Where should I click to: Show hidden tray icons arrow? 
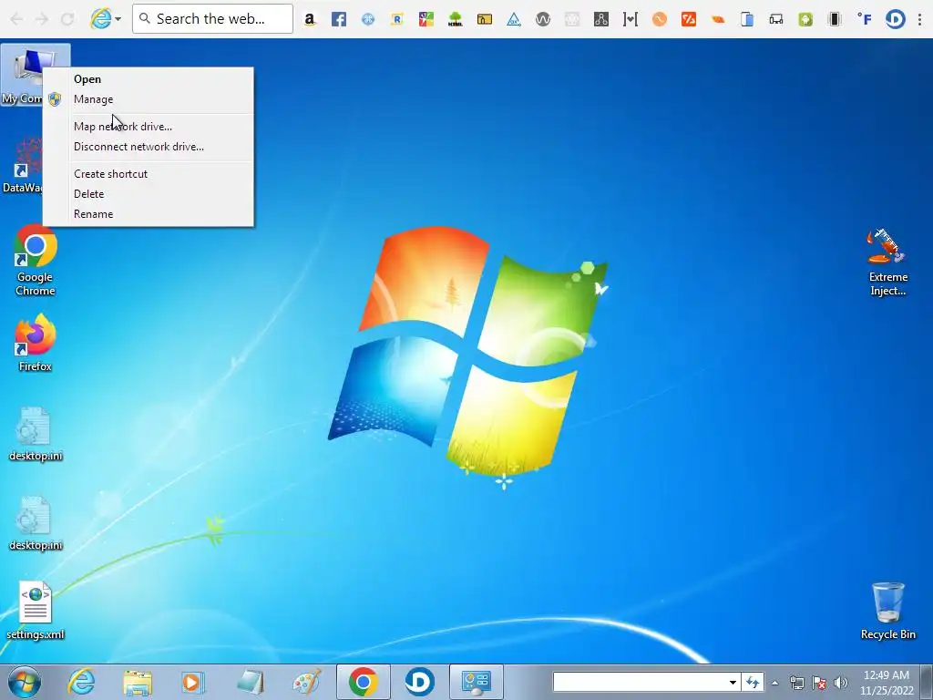774,683
